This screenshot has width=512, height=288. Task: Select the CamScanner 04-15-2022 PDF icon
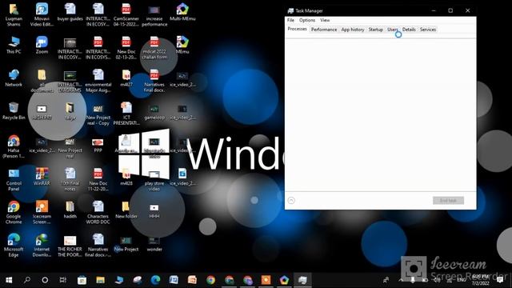point(126,14)
